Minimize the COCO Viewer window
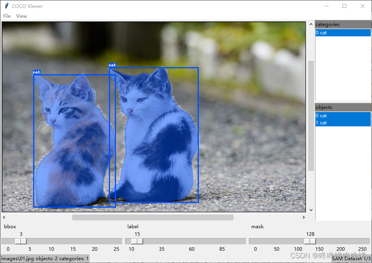 click(x=327, y=6)
